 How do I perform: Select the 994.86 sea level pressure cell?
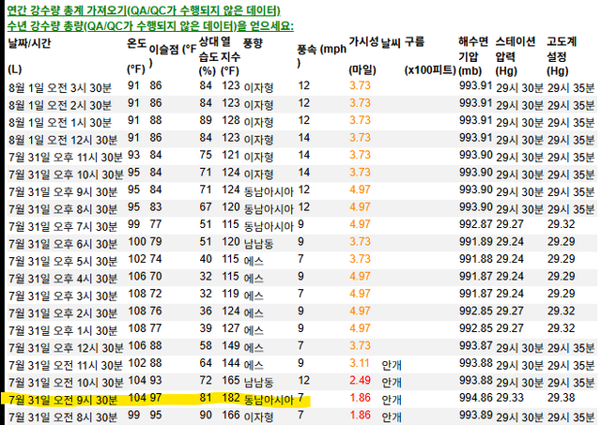tap(475, 398)
